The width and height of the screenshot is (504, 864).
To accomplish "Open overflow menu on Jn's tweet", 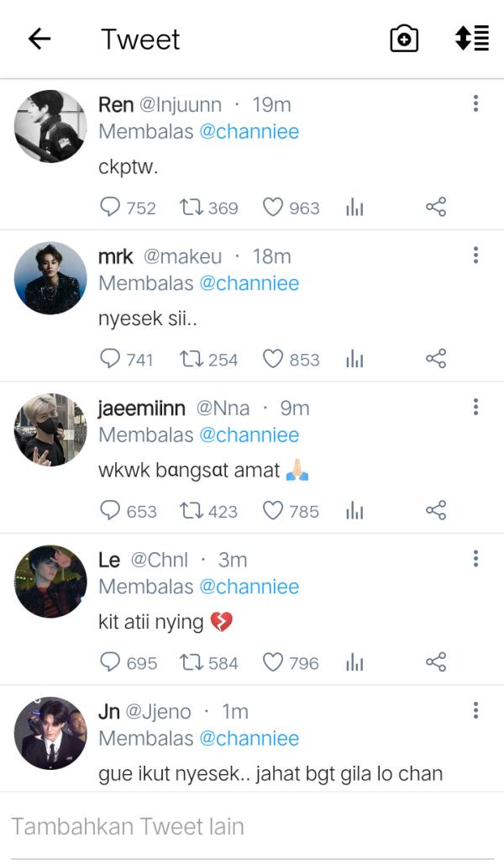I will [x=475, y=711].
